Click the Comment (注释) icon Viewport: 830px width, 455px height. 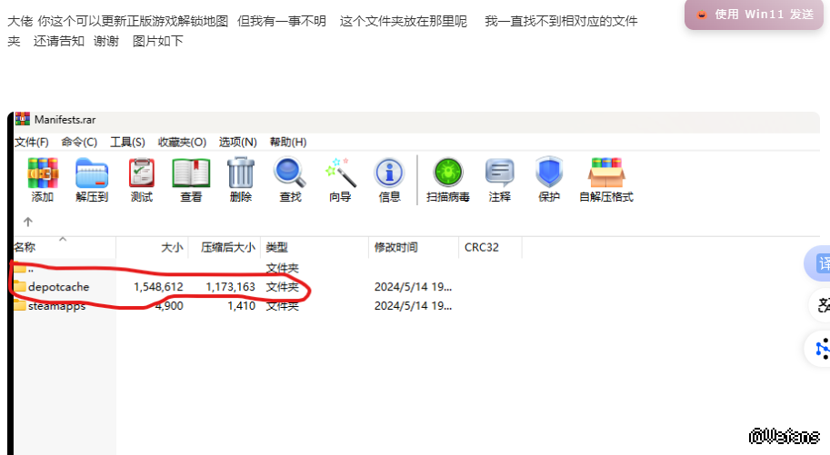(500, 173)
